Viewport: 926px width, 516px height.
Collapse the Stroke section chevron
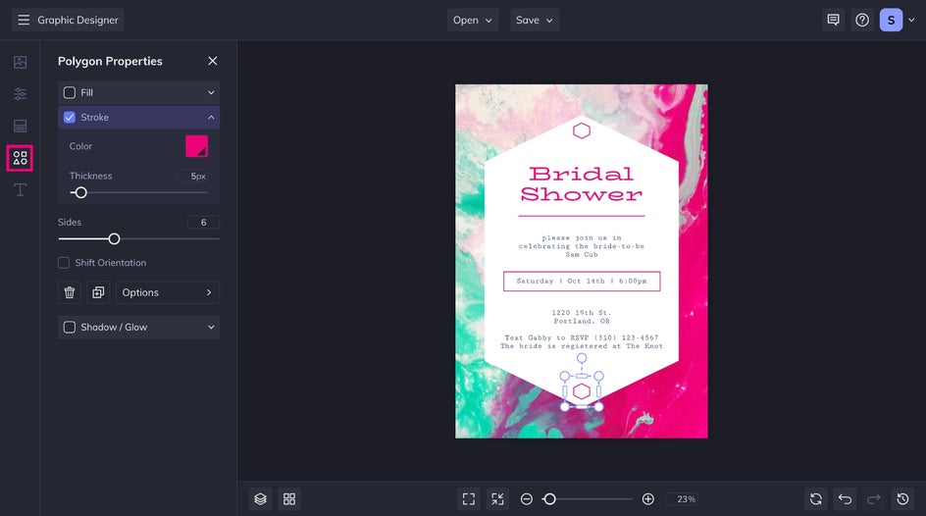click(211, 118)
